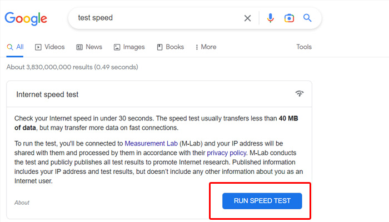Click the Wi-Fi speed icon in card
This screenshot has height=222, width=389.
tap(300, 94)
